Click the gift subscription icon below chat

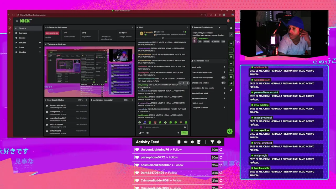click(x=148, y=133)
